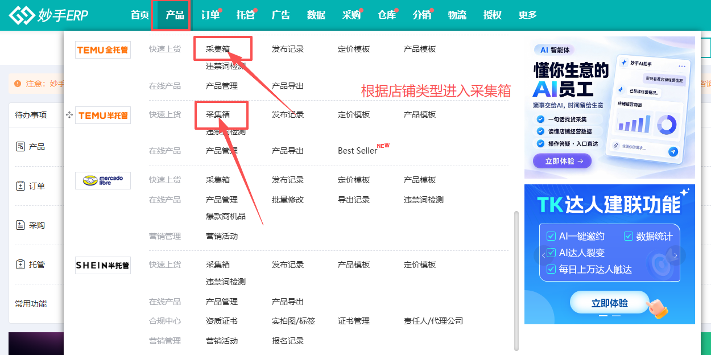Click the Mercado Libre platform logo

coord(103,180)
